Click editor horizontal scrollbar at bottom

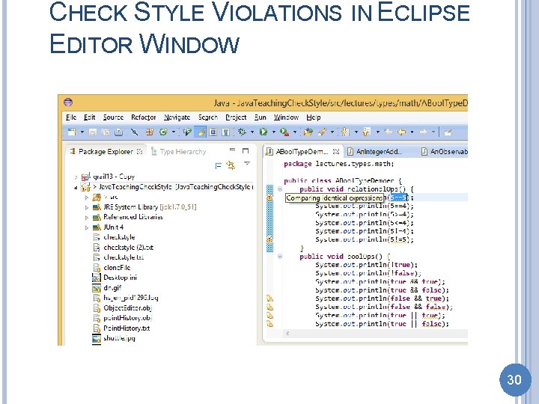tap(375, 333)
